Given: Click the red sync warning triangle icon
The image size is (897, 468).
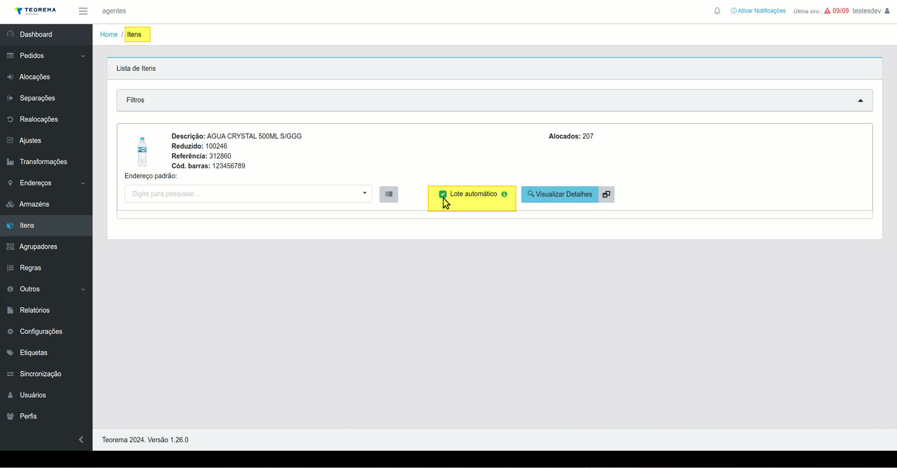Looking at the screenshot, I should tap(827, 11).
